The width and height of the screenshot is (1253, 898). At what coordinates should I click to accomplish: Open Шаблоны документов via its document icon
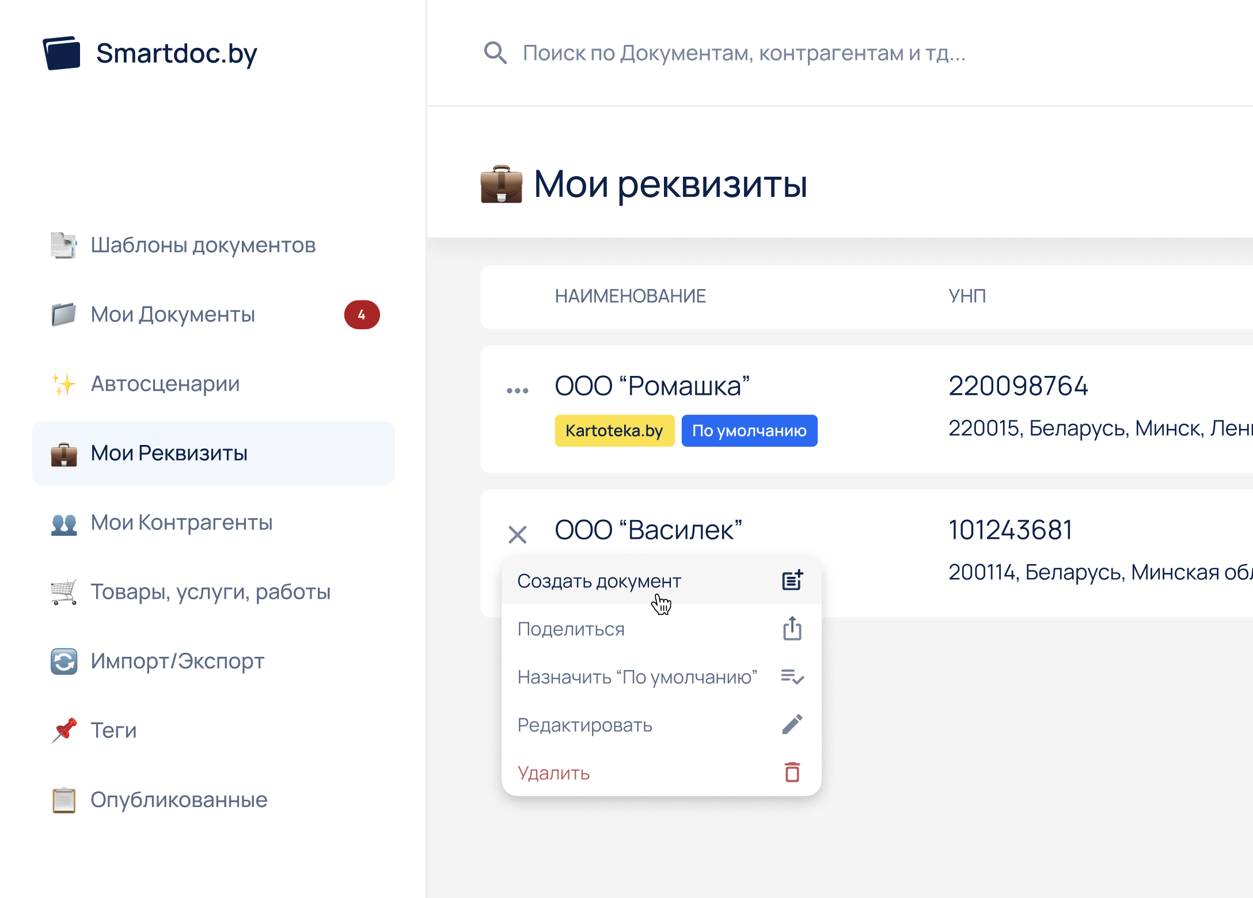[63, 245]
